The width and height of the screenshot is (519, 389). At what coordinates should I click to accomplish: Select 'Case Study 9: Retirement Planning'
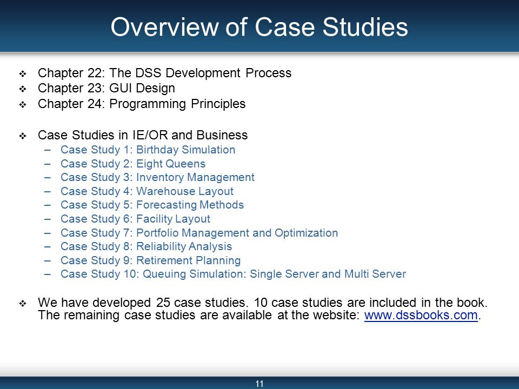tap(150, 260)
